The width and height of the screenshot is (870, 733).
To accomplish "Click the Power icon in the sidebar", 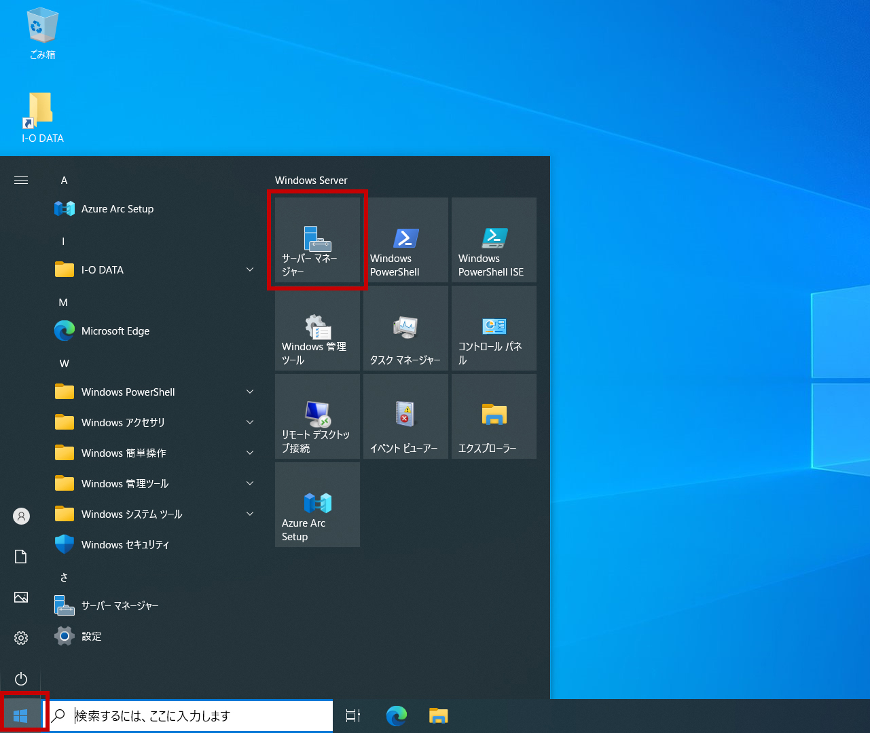I will (x=21, y=679).
